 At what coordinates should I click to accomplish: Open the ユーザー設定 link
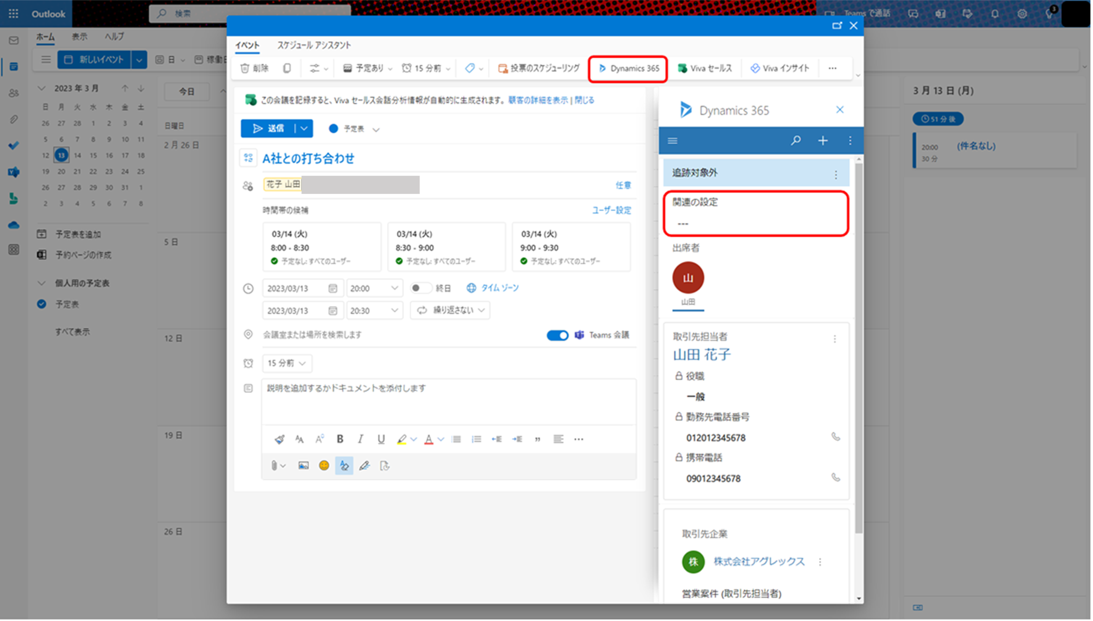click(612, 211)
